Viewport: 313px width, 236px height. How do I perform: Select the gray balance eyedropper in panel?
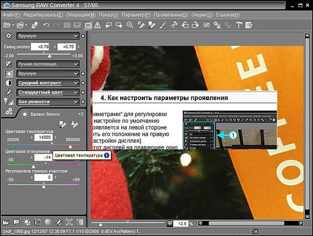click(62, 124)
